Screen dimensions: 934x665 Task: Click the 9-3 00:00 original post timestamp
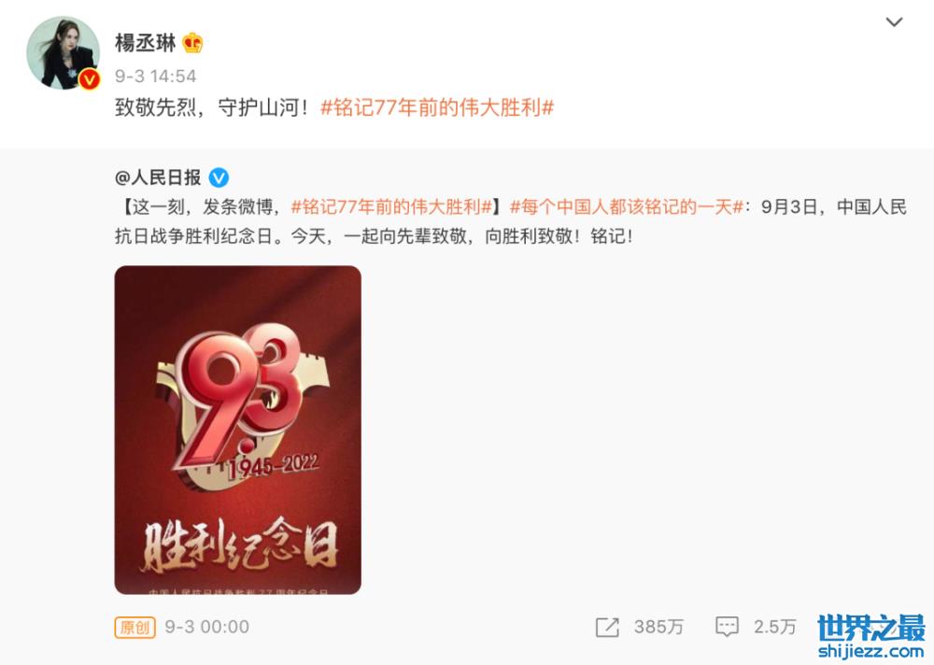[206, 627]
